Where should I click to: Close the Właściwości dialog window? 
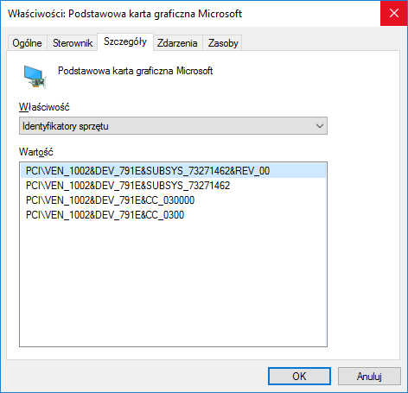pyautogui.click(x=394, y=13)
